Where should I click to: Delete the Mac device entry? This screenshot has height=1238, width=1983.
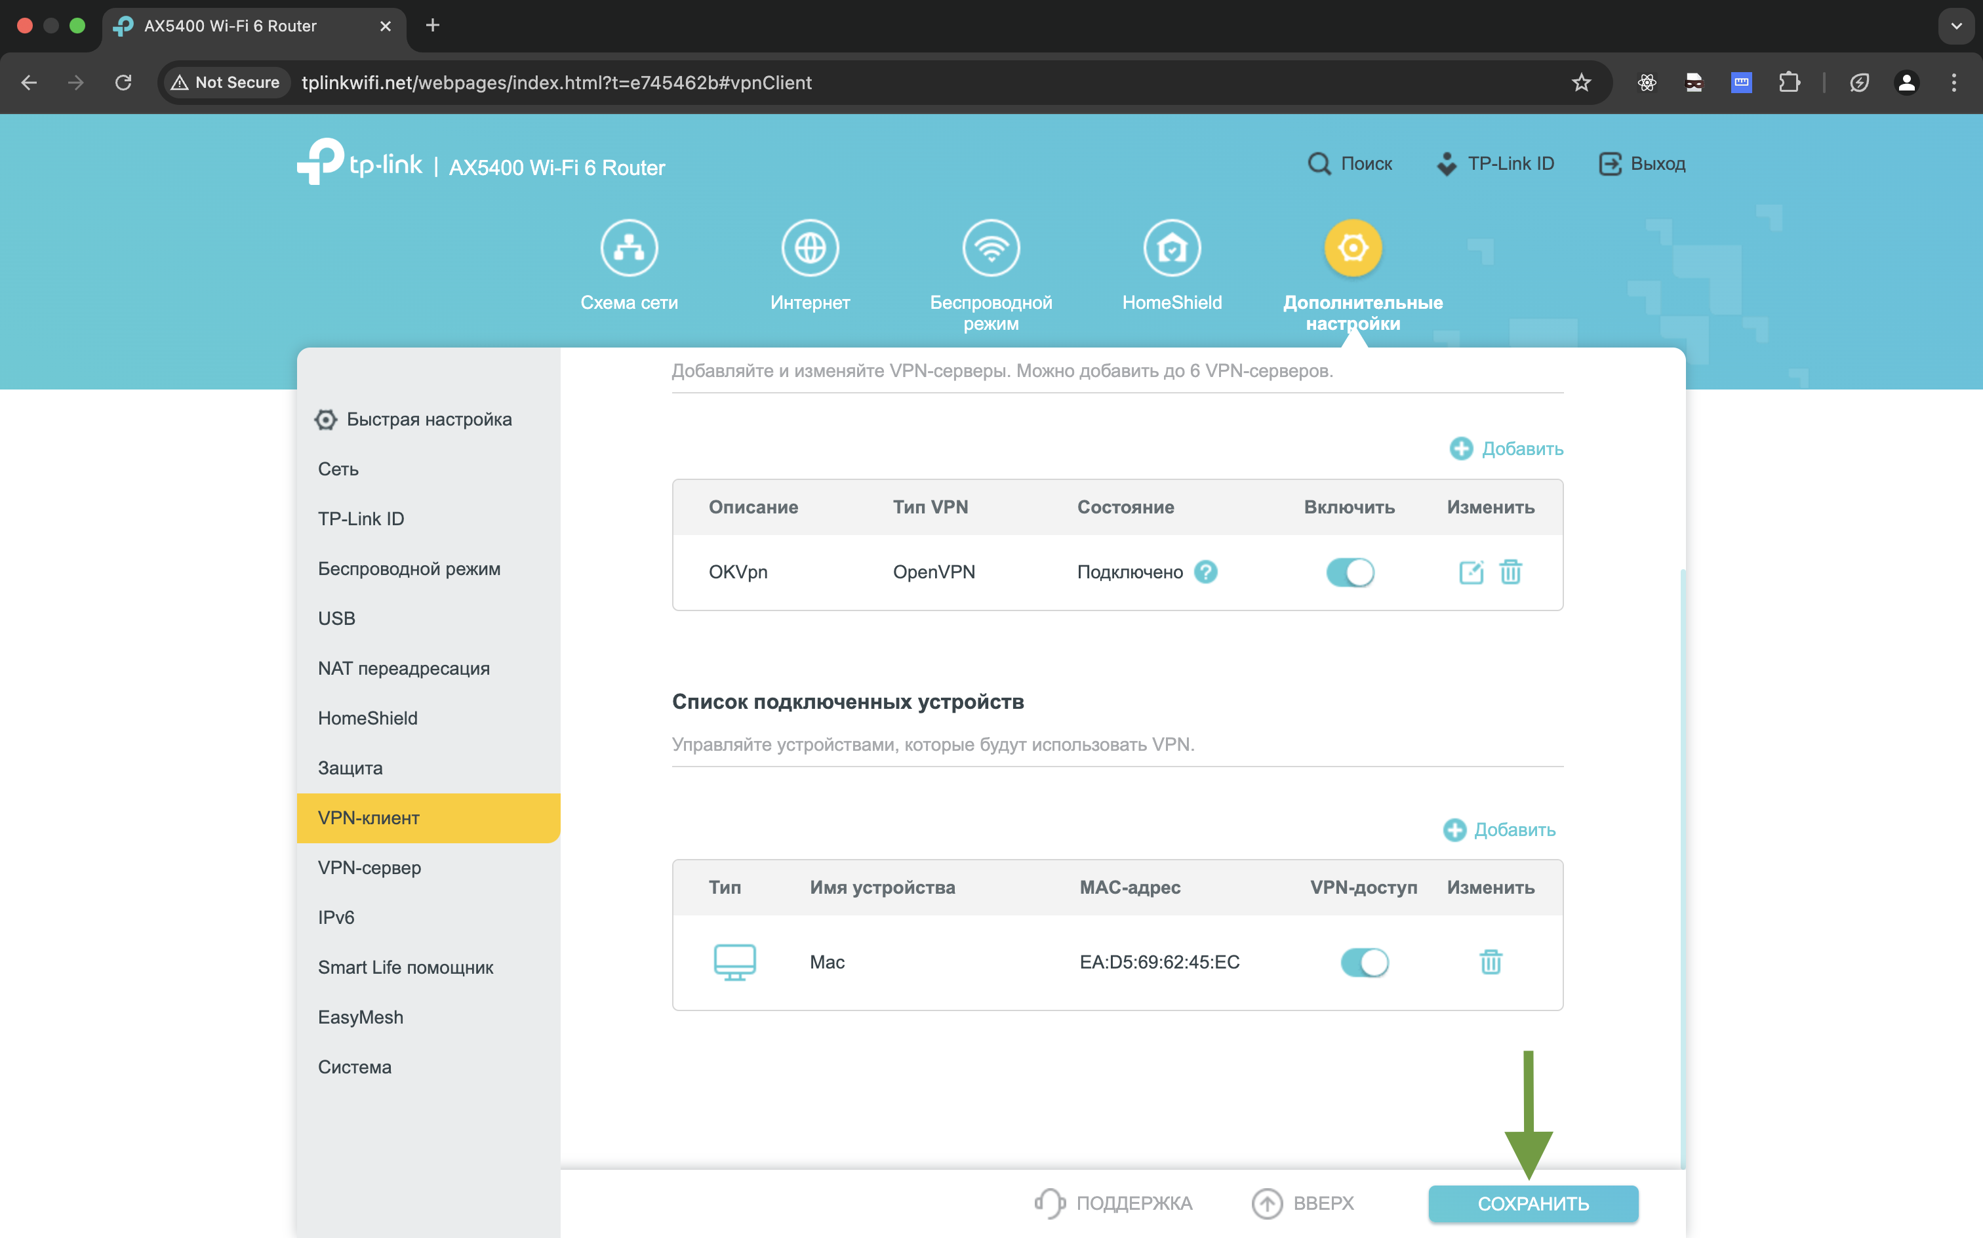1490,962
